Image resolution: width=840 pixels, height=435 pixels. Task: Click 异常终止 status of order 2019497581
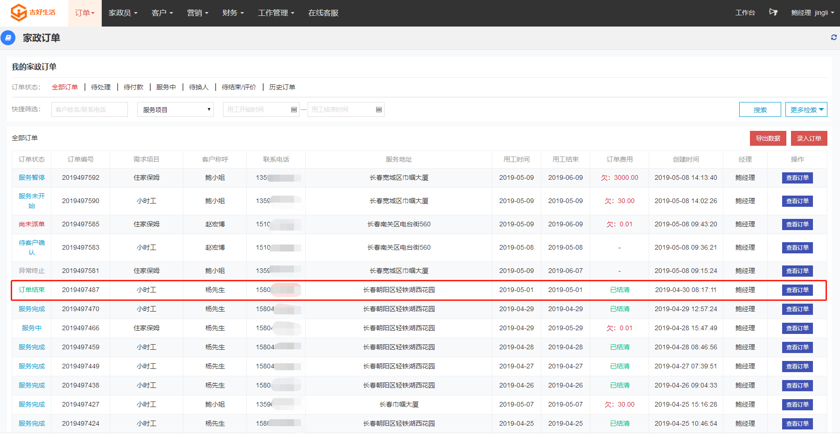pyautogui.click(x=32, y=271)
